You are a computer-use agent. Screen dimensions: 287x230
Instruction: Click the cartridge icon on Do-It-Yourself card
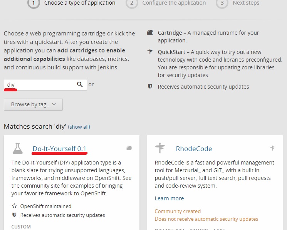coord(129,148)
